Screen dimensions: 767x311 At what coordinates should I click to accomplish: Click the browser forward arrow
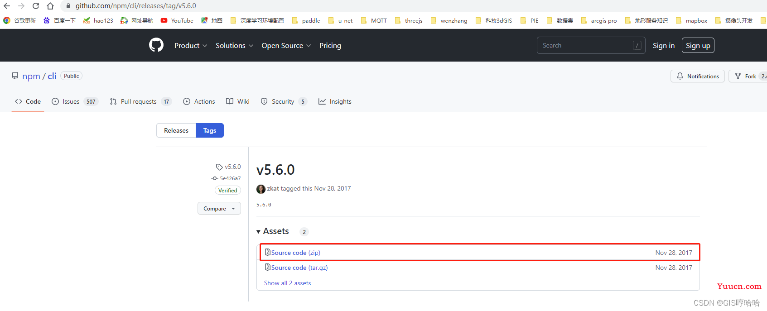tap(21, 6)
